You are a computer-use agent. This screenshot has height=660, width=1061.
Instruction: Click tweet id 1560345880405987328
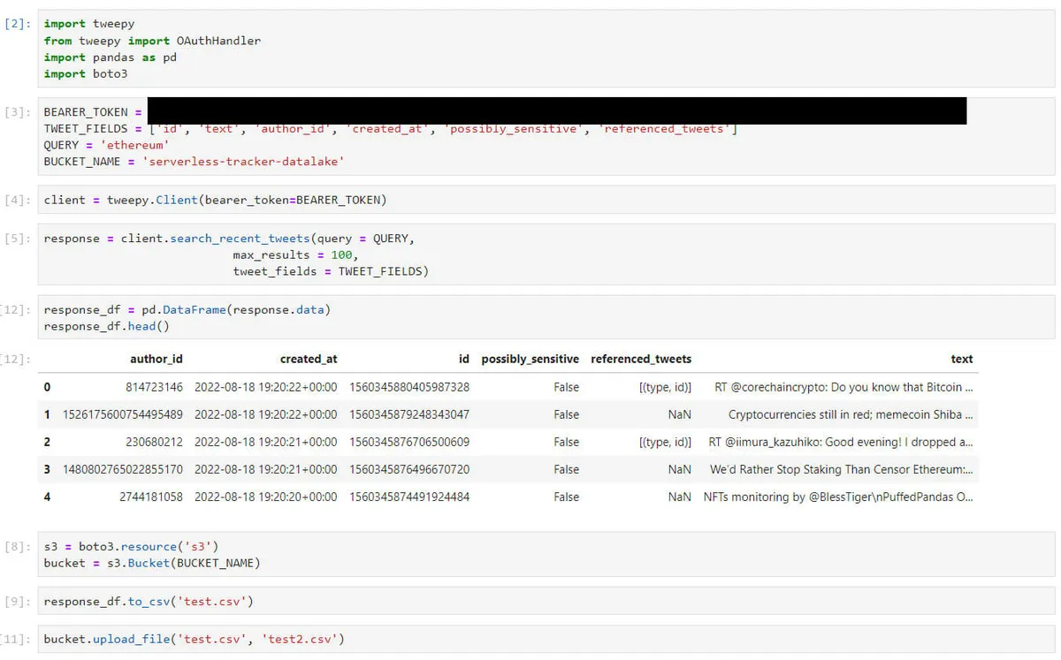click(410, 387)
